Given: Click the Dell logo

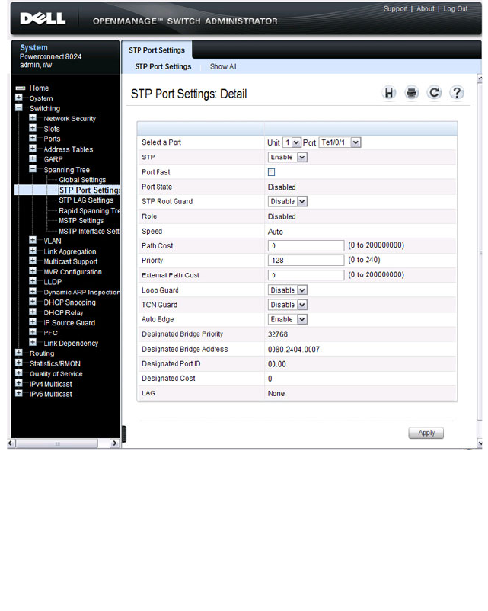Looking at the screenshot, I should click(43, 18).
